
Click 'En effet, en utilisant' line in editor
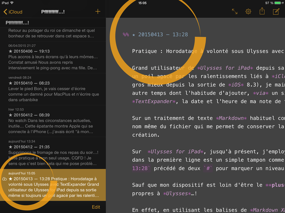(x=208, y=210)
